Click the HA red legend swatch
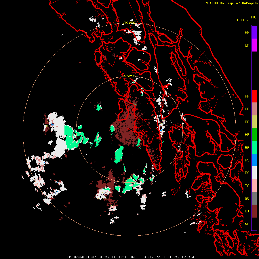The width and height of the screenshot is (259, 259). (254, 96)
